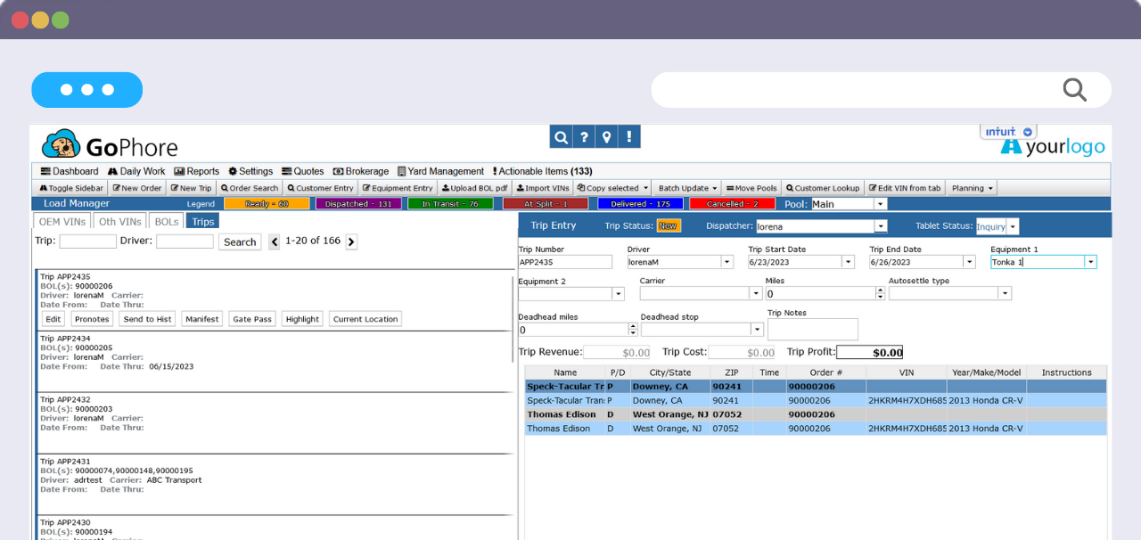Click orange Ready - 60 legend swatch

tap(267, 204)
